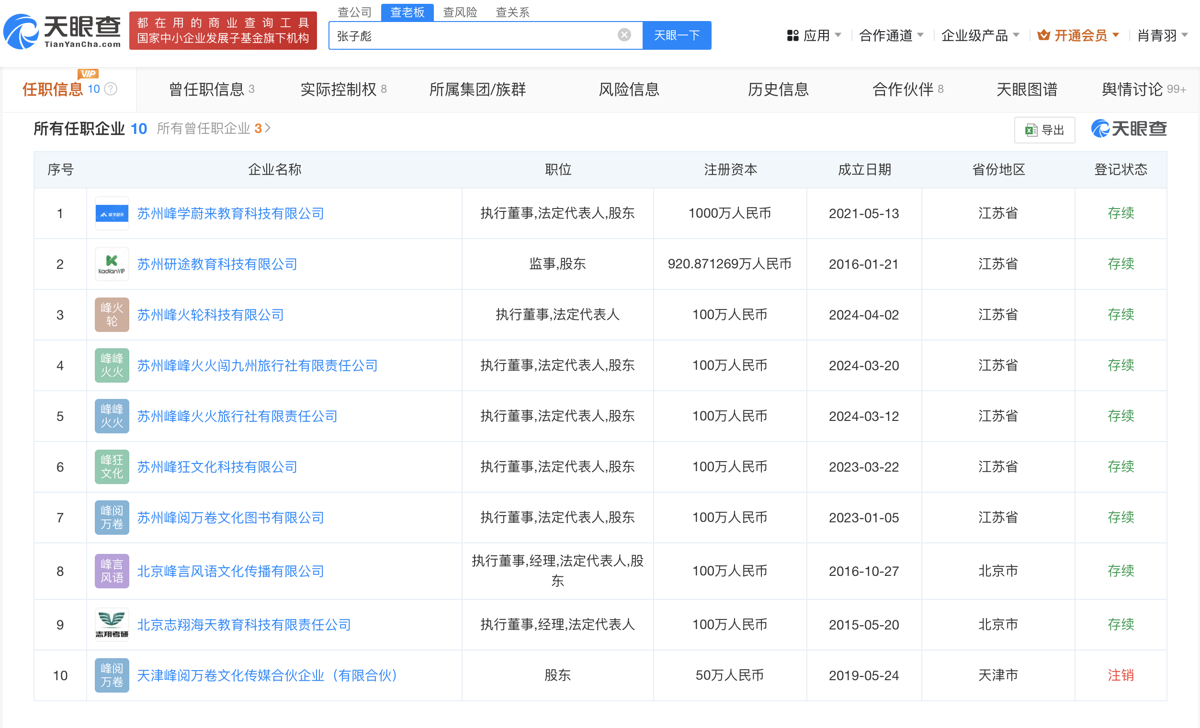Open the 曾任职信息 tab
The image size is (1200, 728).
211,89
